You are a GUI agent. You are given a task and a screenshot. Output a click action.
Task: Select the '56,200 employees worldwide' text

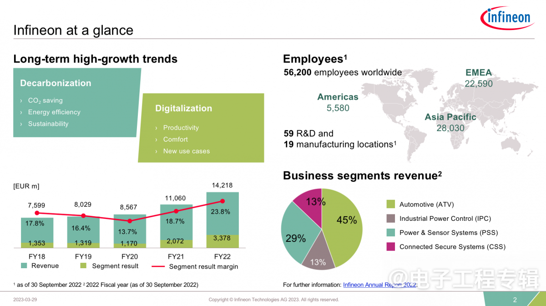(x=343, y=72)
